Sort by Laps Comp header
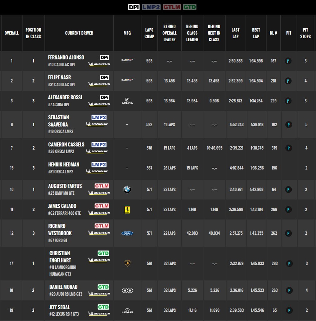 (149, 33)
